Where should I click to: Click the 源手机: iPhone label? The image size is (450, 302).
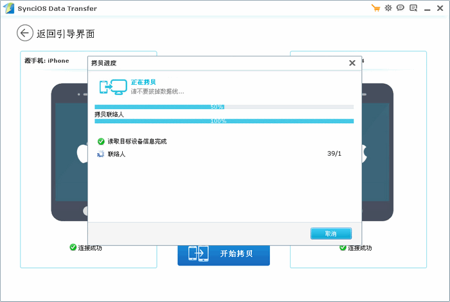pyautogui.click(x=47, y=61)
